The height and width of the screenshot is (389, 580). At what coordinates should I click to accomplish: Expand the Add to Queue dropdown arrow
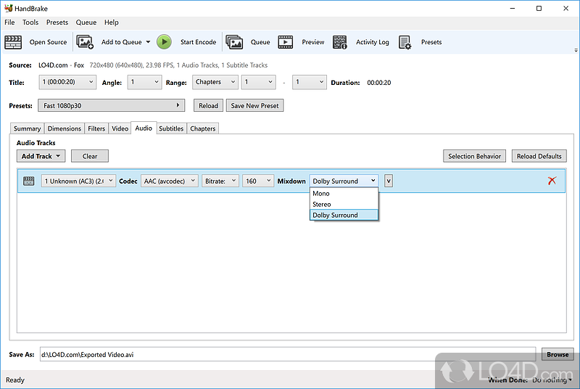point(148,42)
